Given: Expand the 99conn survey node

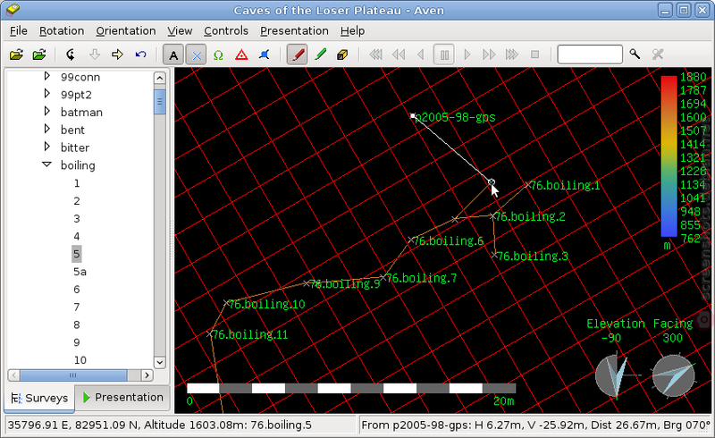Looking at the screenshot, I should click(46, 76).
